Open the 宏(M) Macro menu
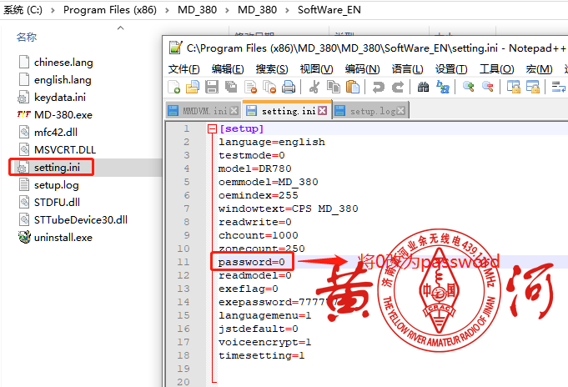568x387 pixels. [539, 69]
